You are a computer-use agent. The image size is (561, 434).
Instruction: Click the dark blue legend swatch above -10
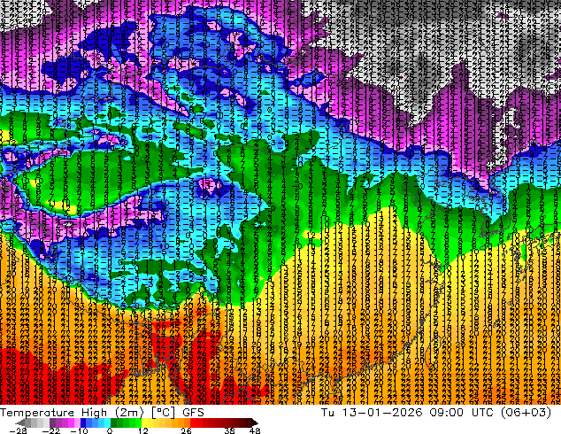point(83,422)
